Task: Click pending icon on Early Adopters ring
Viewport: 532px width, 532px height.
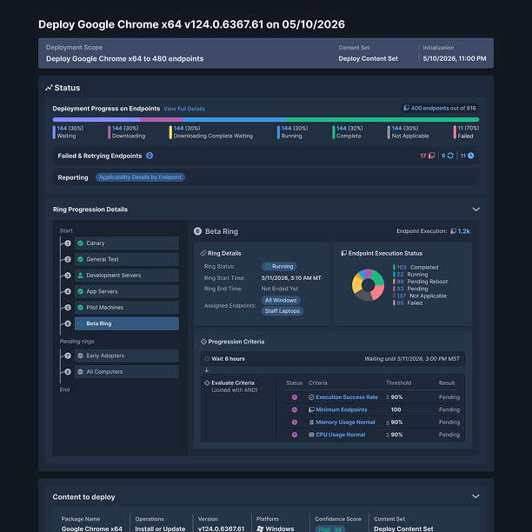Action: point(81,356)
